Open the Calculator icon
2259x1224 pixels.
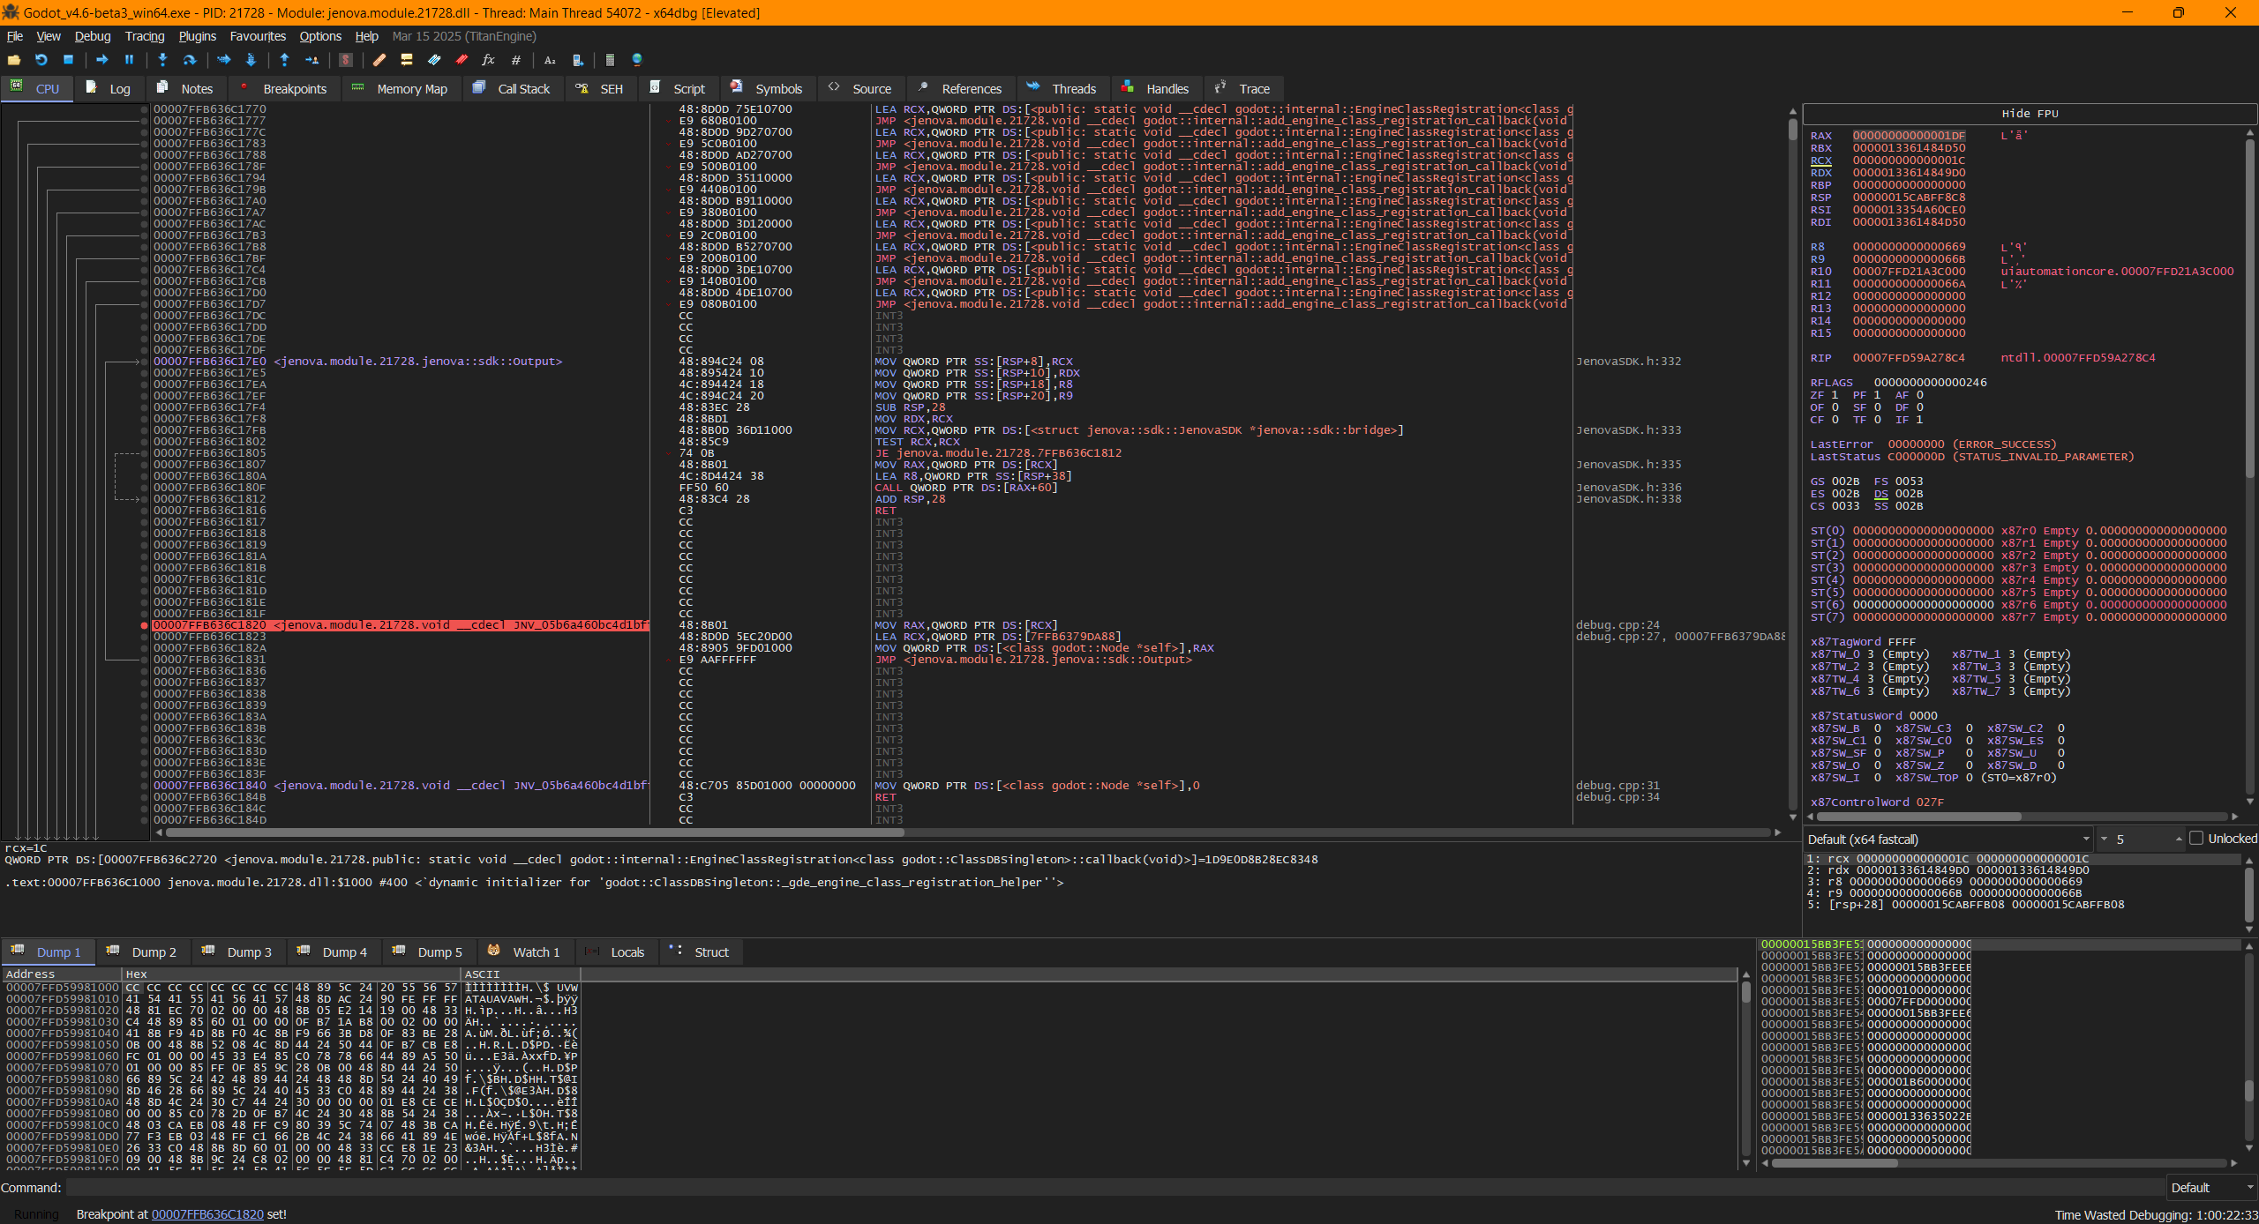click(x=610, y=60)
